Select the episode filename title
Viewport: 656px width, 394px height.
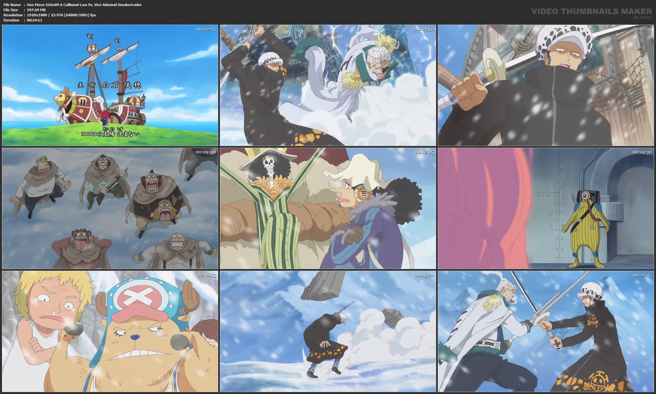pyautogui.click(x=85, y=4)
